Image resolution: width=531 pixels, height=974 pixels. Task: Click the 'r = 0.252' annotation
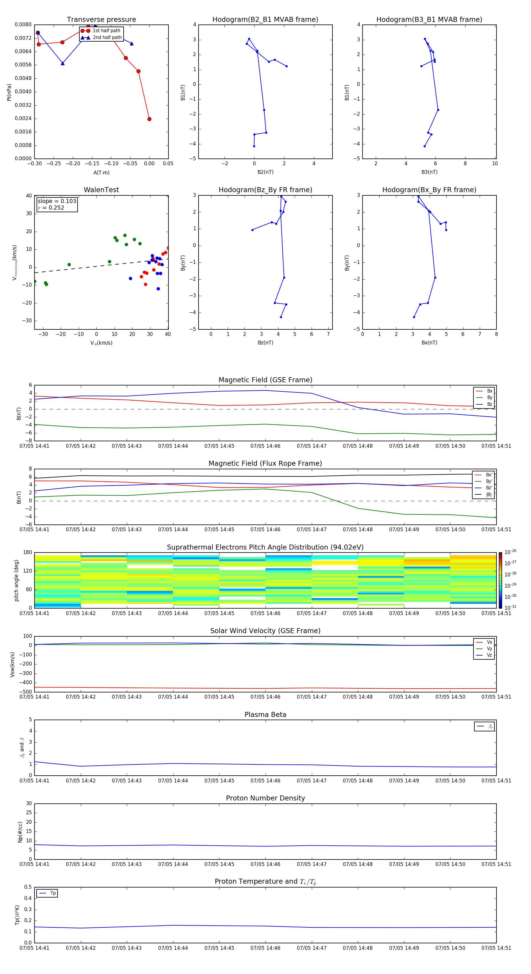pos(51,207)
